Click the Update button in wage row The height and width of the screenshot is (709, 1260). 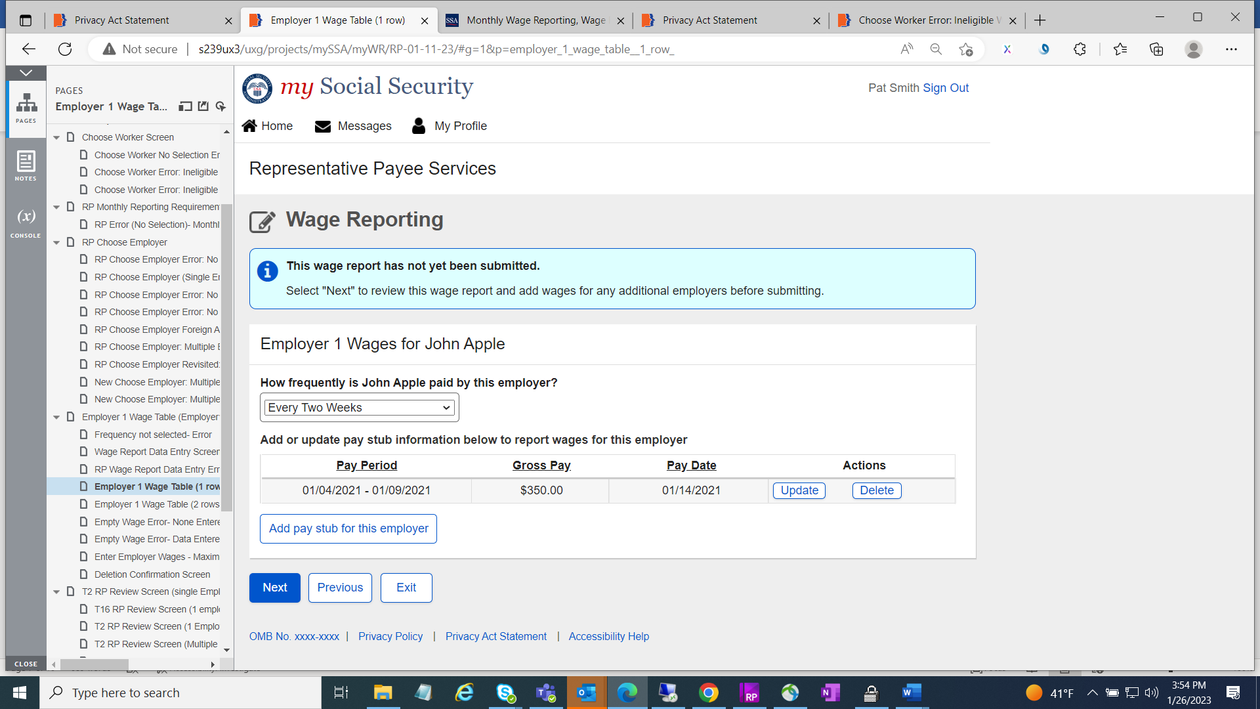coord(799,490)
